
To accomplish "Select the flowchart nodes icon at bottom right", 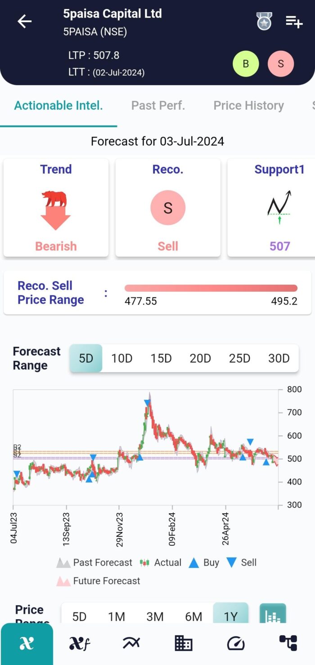I will [288, 643].
